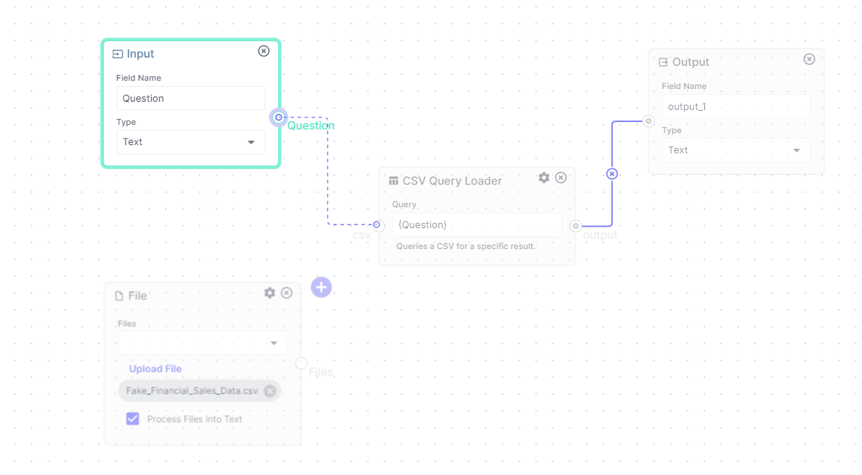Click the purple plus to add a node
The width and height of the screenshot is (862, 475).
(321, 287)
